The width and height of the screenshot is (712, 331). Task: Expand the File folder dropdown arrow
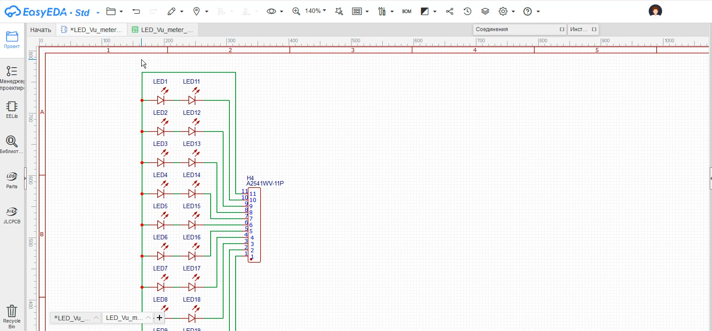(121, 12)
